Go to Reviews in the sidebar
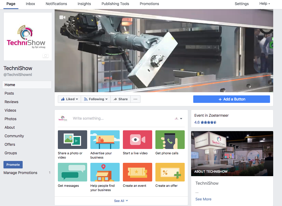Viewport: 282px width, 206px height. (11, 102)
